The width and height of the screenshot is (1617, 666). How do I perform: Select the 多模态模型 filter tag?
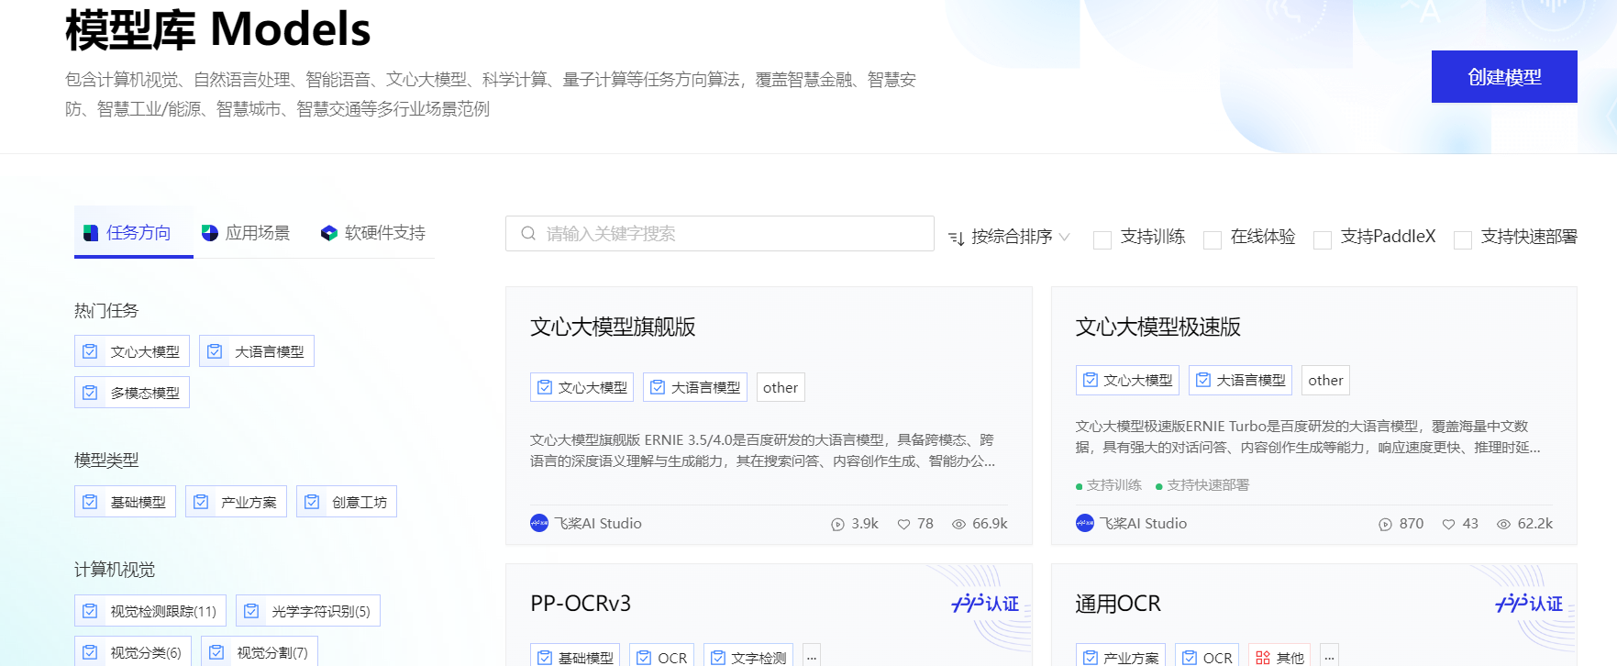tap(132, 393)
